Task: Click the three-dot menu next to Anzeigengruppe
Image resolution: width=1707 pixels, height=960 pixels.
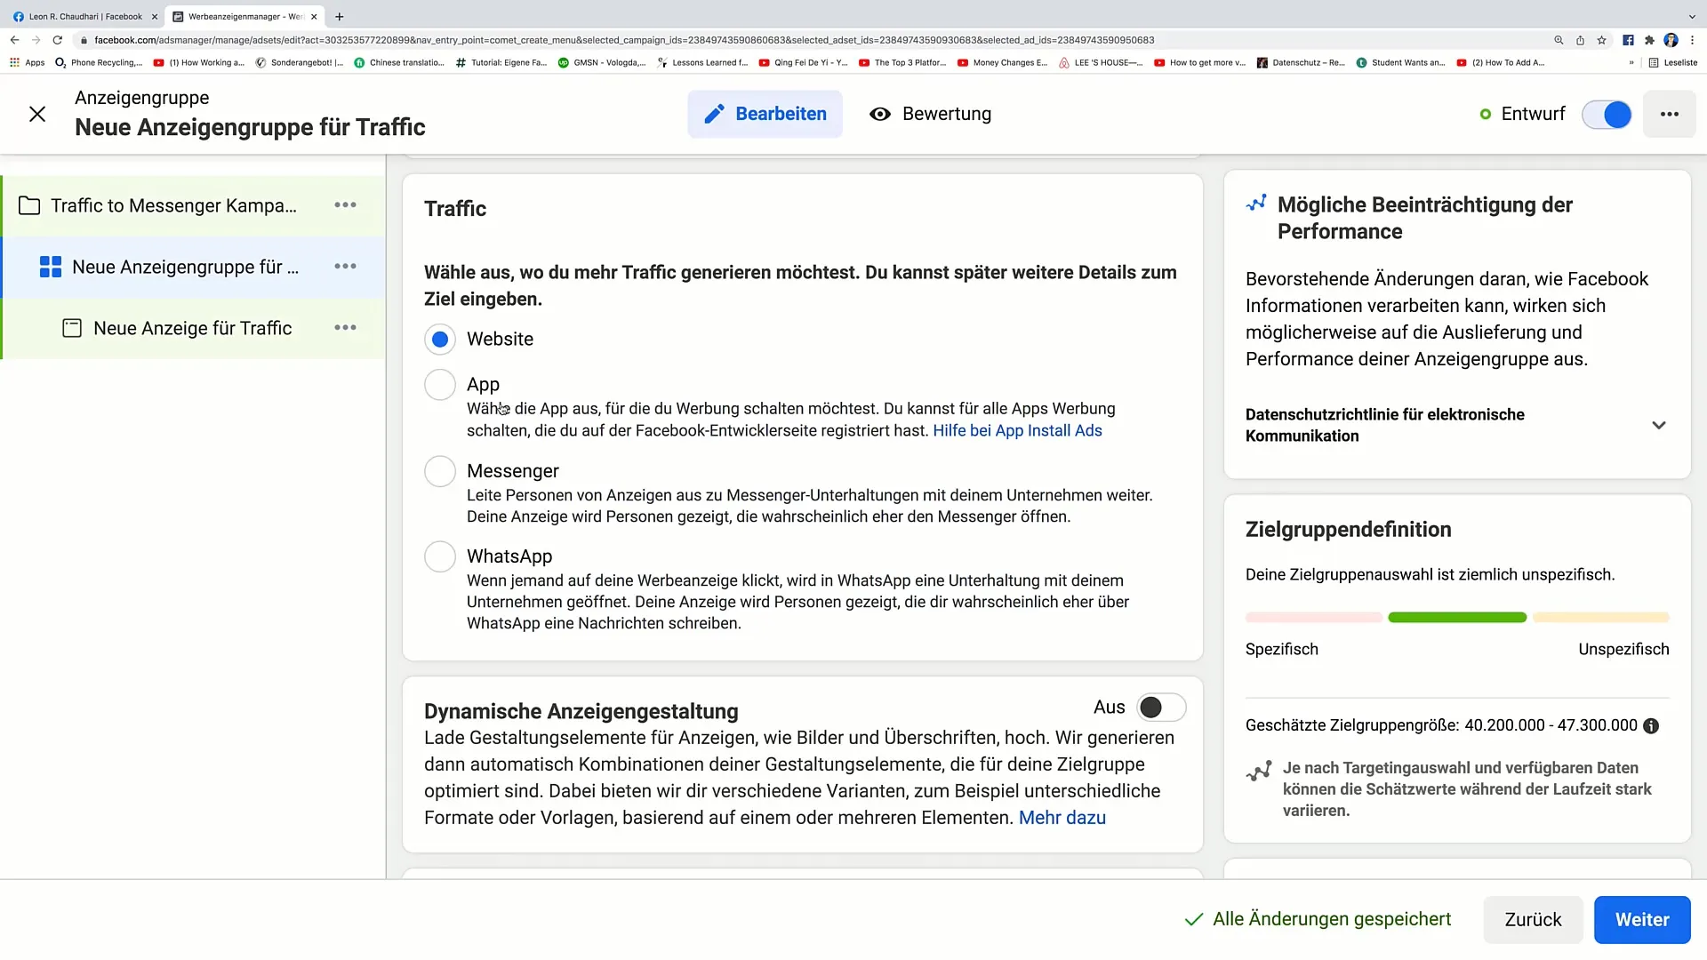Action: (346, 266)
